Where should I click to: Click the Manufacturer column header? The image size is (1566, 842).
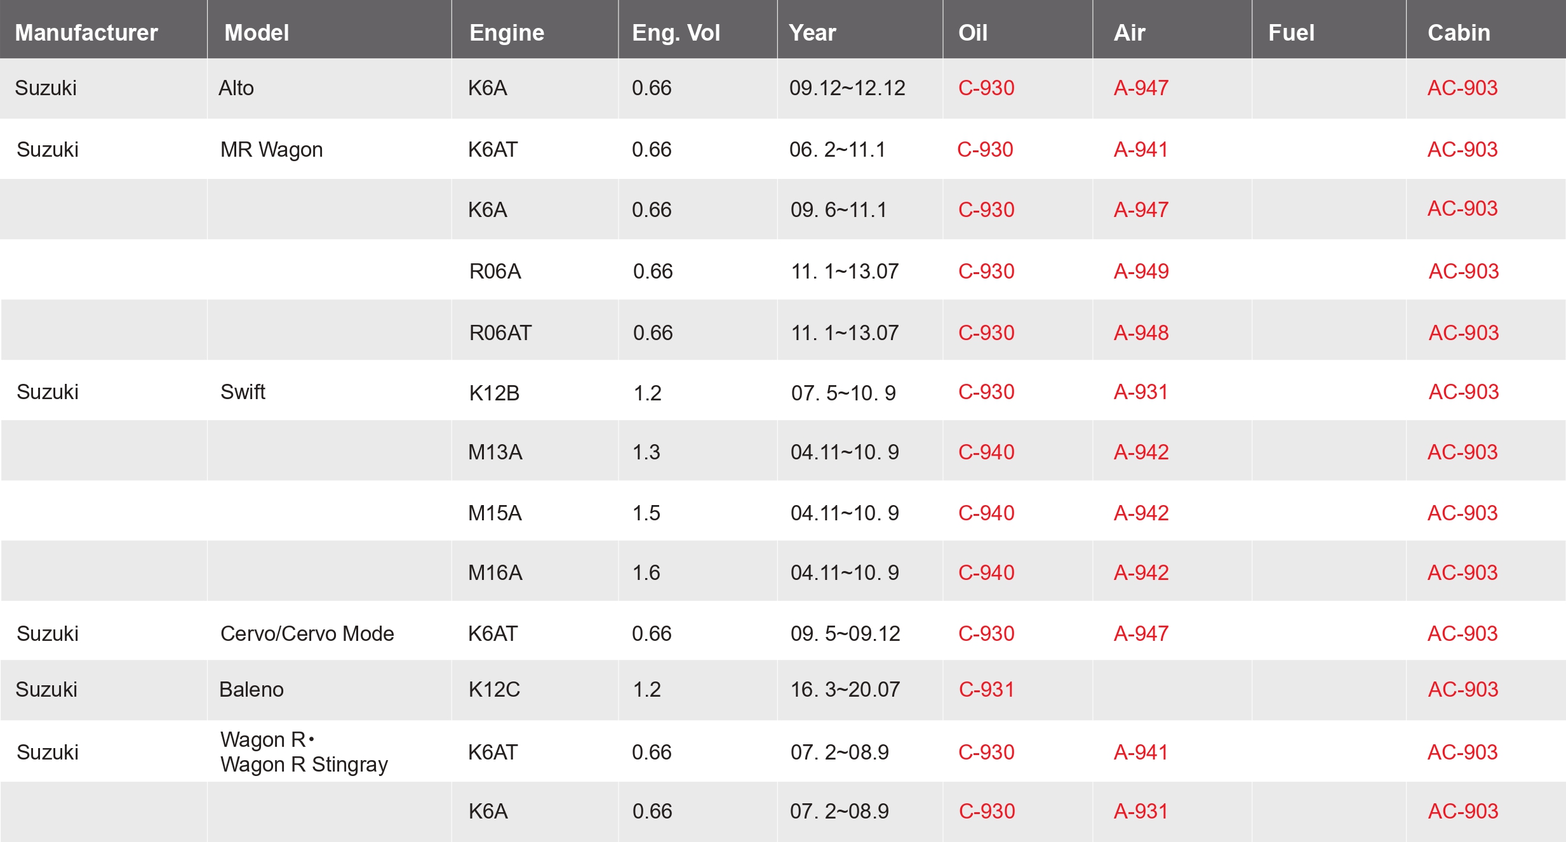(x=86, y=32)
